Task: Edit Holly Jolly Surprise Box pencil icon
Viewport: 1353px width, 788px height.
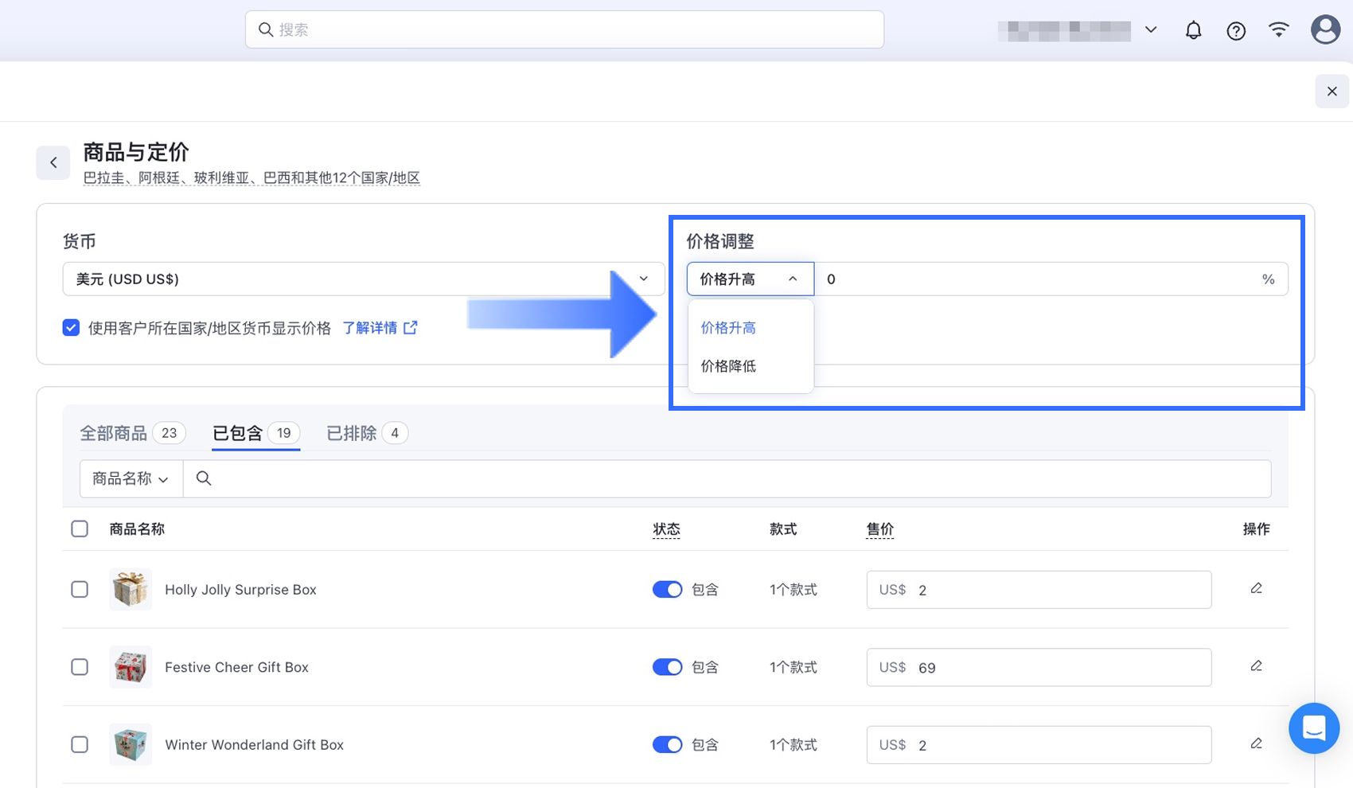Action: tap(1256, 589)
